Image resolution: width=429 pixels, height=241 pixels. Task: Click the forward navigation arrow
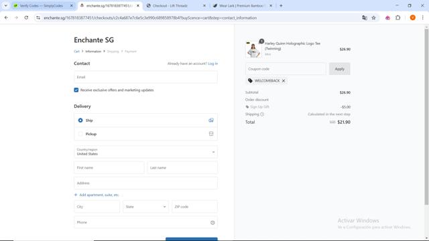[x=16, y=18]
